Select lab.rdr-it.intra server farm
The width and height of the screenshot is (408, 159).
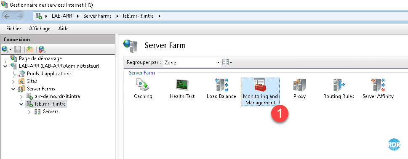(x=51, y=104)
